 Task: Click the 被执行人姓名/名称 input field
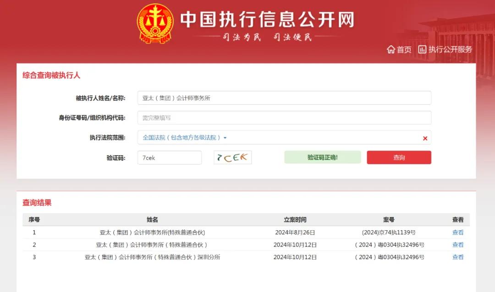pyautogui.click(x=284, y=98)
